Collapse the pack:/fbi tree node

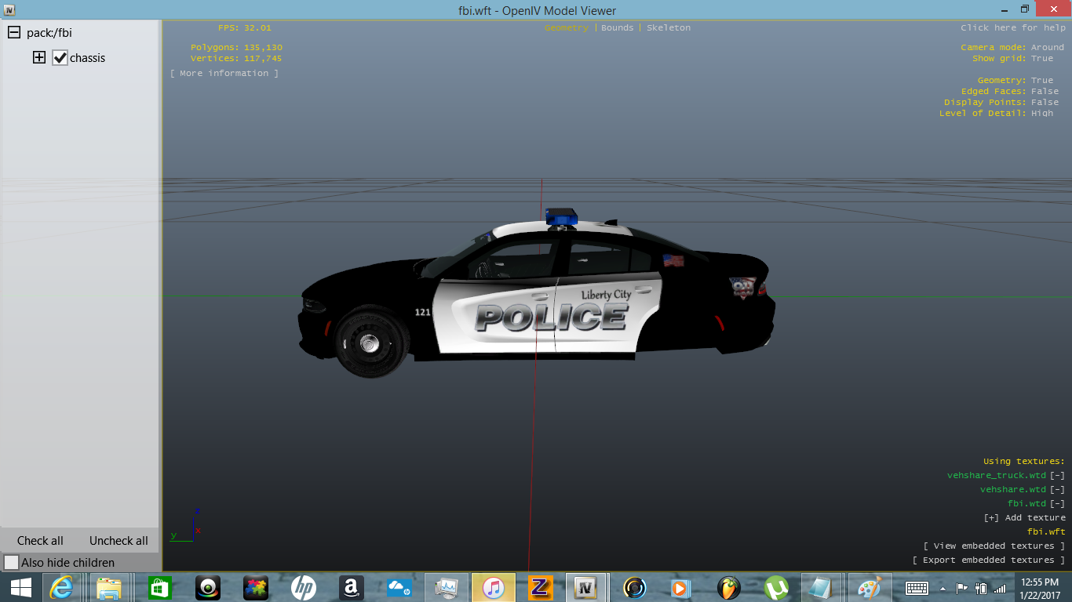14,33
